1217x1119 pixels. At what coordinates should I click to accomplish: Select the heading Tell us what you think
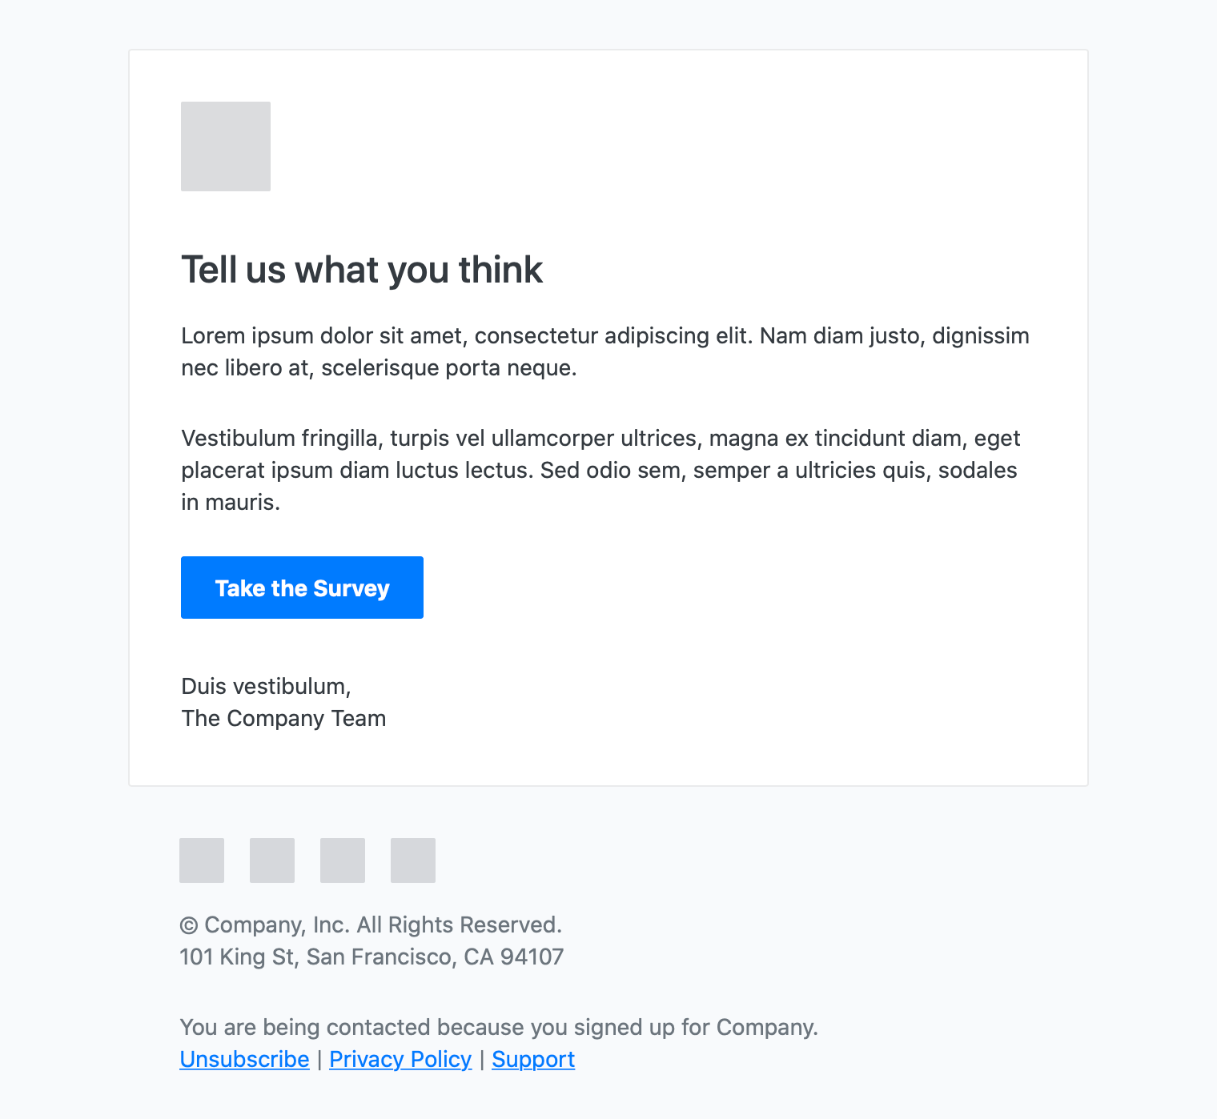(x=362, y=270)
